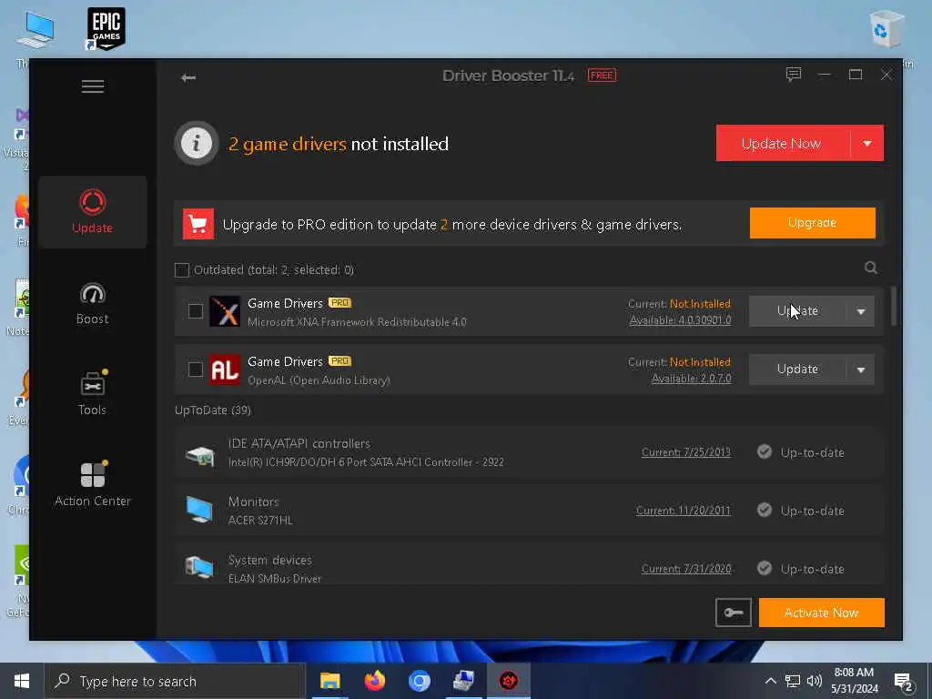Click Update for Microsoft XNA Framework
The image size is (932, 699).
tap(797, 311)
